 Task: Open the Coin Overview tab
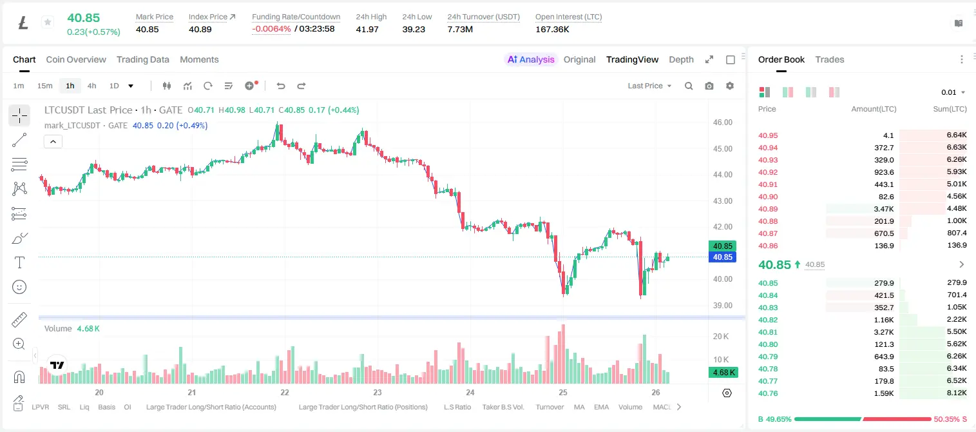(x=76, y=59)
